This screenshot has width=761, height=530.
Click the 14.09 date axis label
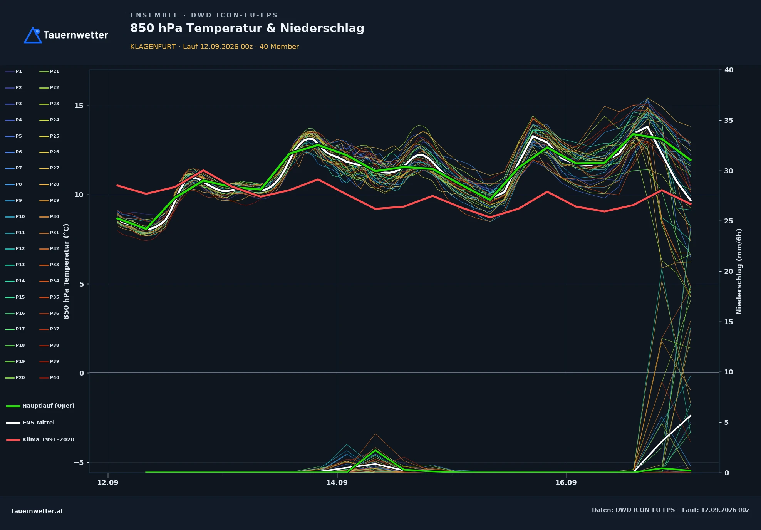337,483
